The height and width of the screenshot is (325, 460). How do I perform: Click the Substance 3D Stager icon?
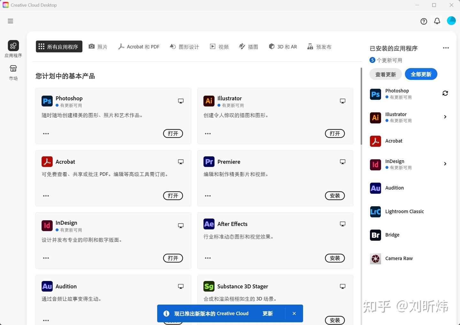click(209, 286)
